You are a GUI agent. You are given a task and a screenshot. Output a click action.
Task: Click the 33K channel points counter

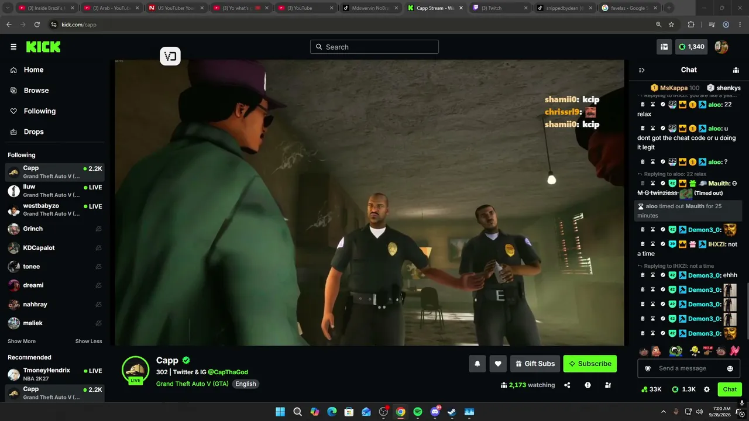click(651, 389)
